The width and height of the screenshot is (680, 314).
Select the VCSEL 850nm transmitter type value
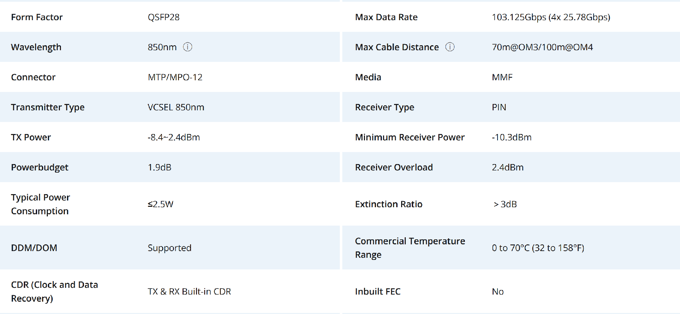click(176, 107)
